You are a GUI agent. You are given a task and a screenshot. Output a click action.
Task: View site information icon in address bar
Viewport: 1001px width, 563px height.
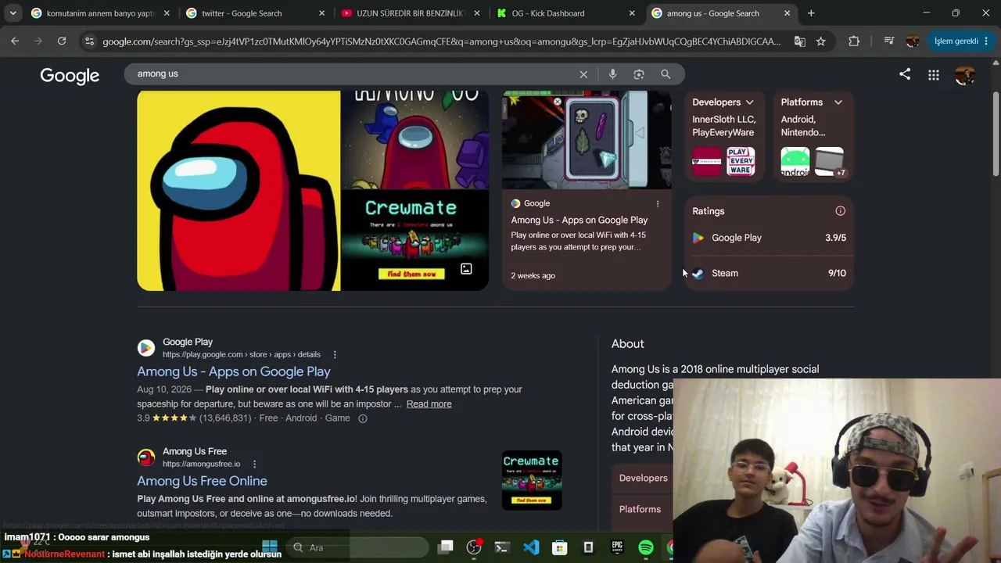[89, 41]
